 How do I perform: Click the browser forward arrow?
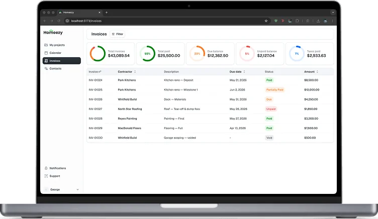click(52, 21)
